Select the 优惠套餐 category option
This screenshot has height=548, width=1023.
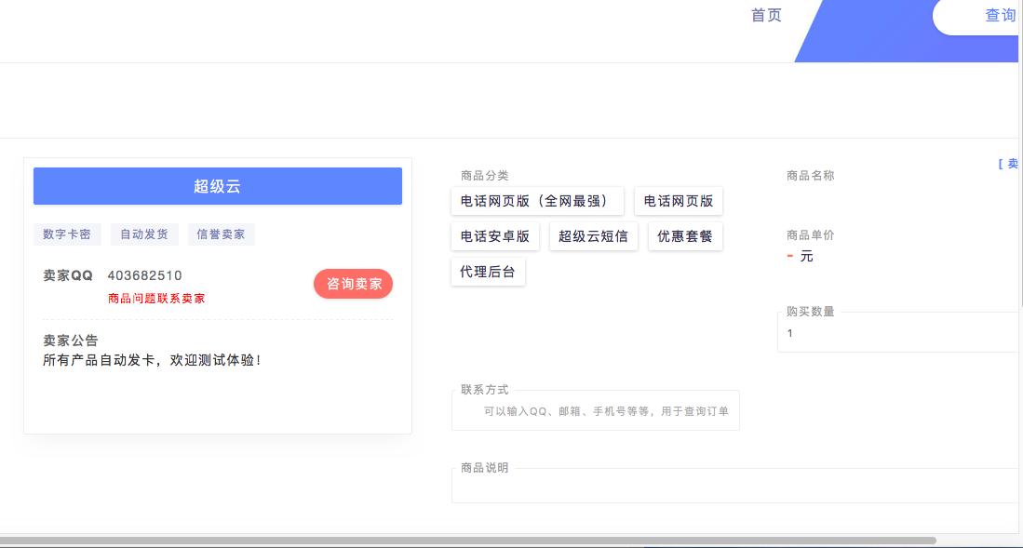[684, 236]
